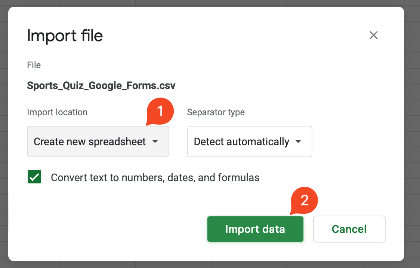420x268 pixels.
Task: Click the Import location dropdown arrow
Action: coord(155,142)
